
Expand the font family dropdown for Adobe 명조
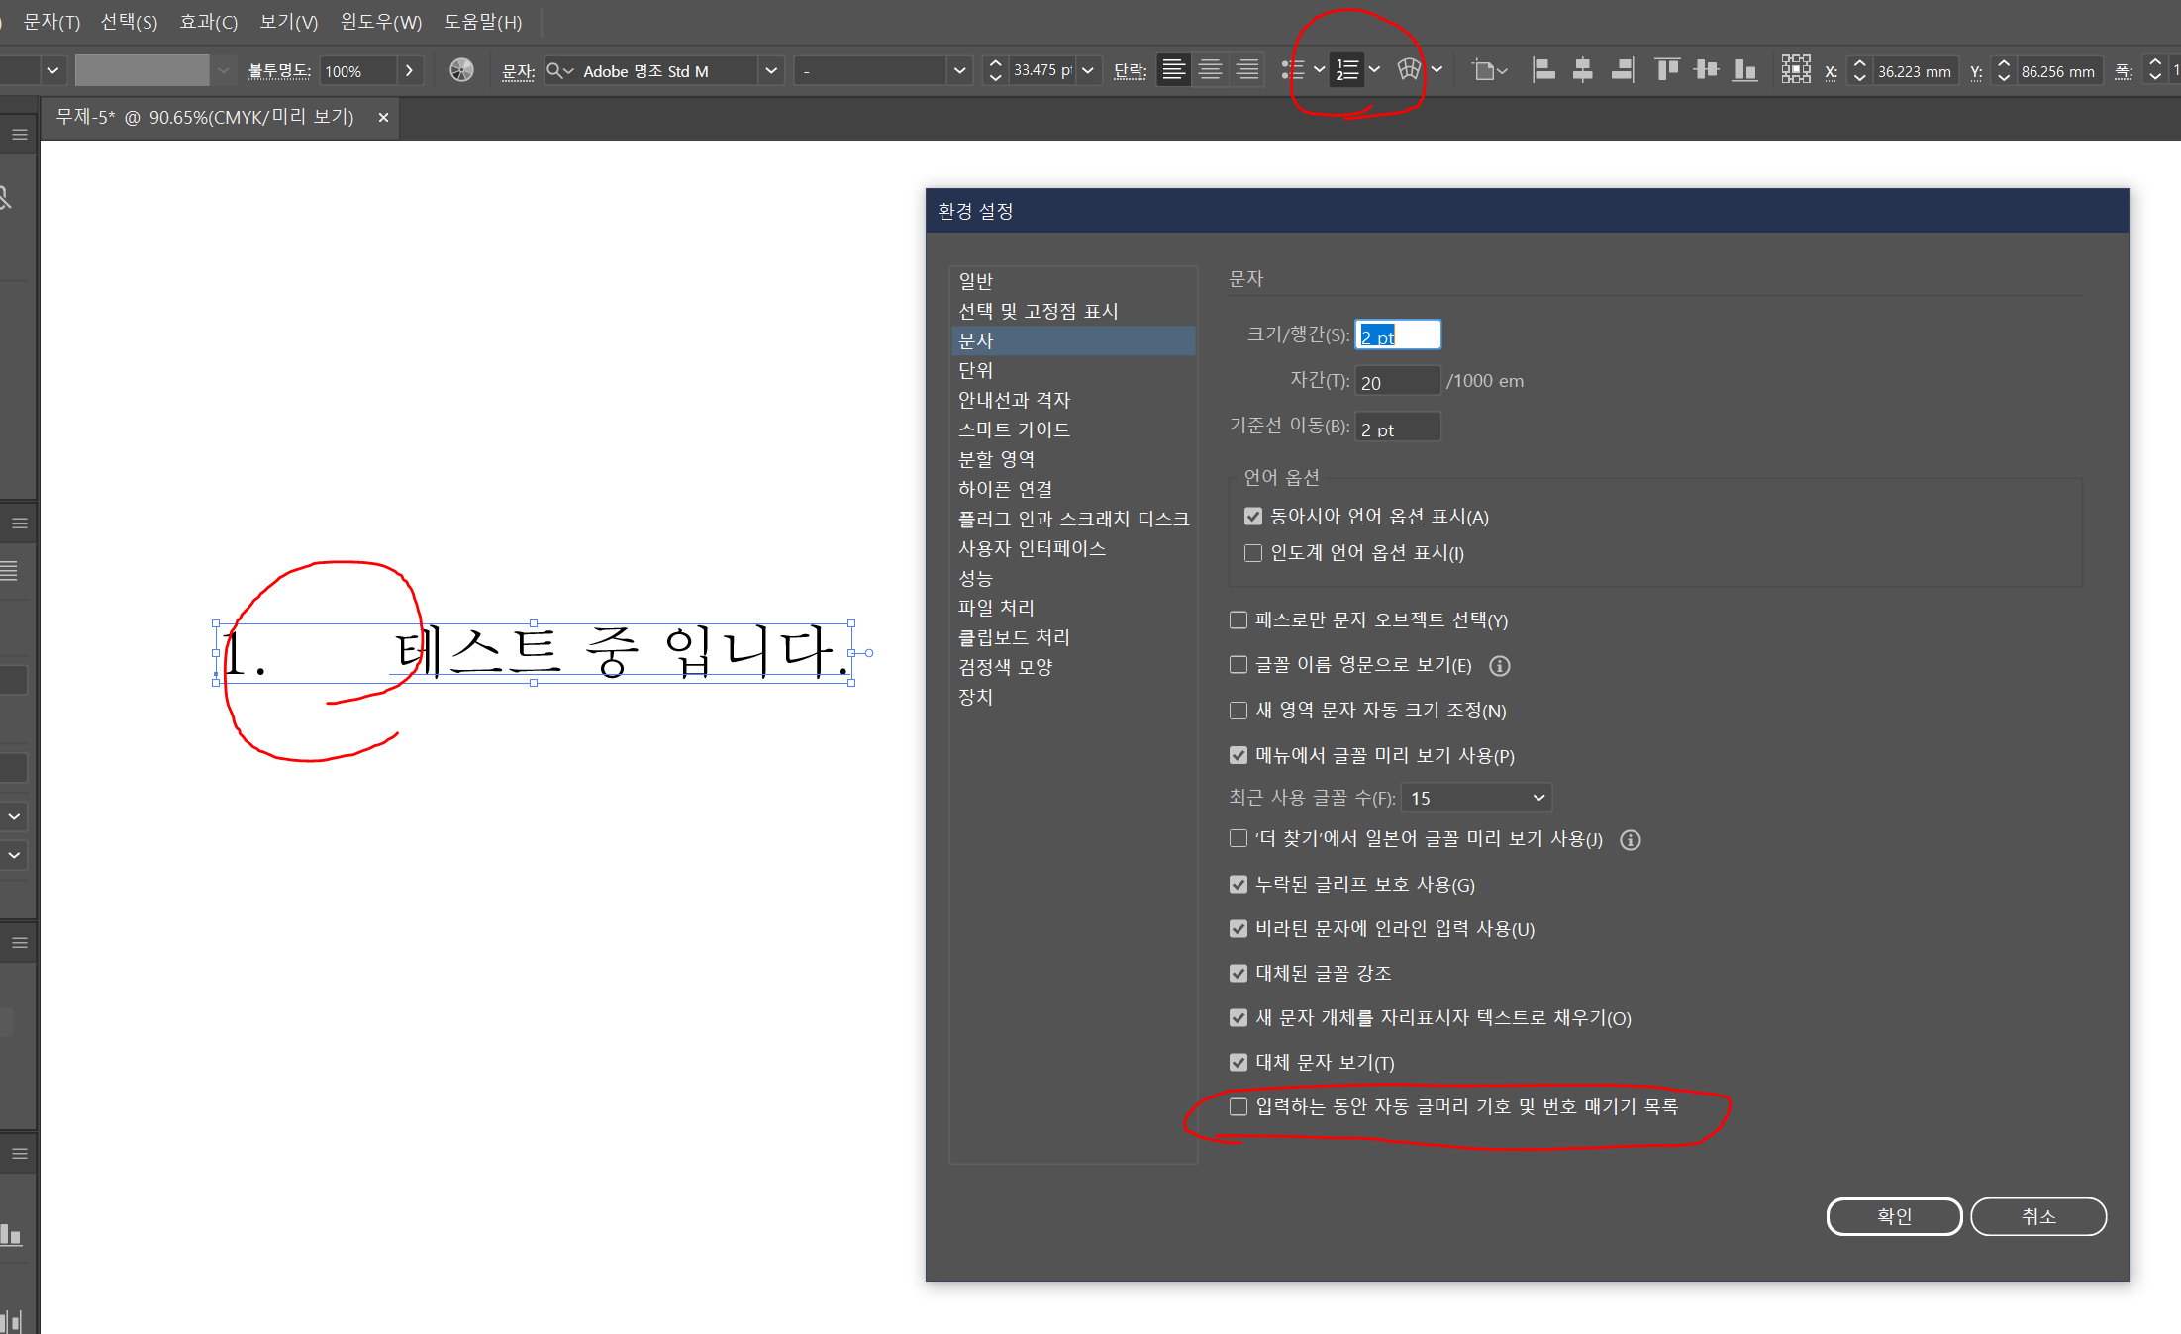[x=770, y=71]
